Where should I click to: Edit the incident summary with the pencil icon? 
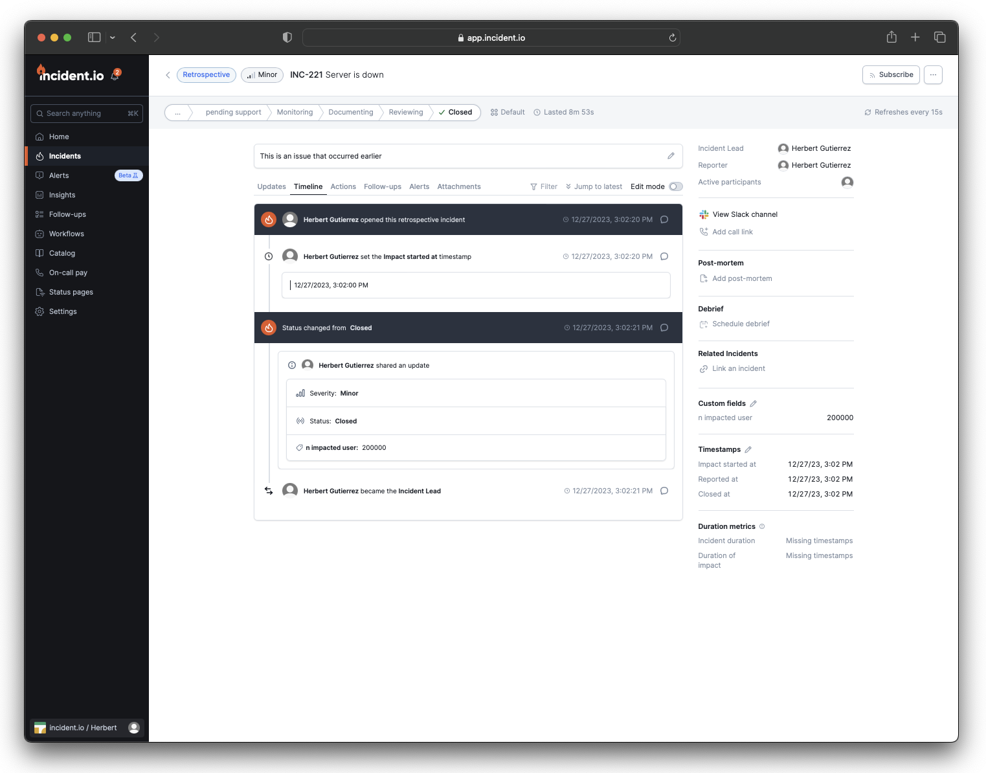tap(671, 156)
